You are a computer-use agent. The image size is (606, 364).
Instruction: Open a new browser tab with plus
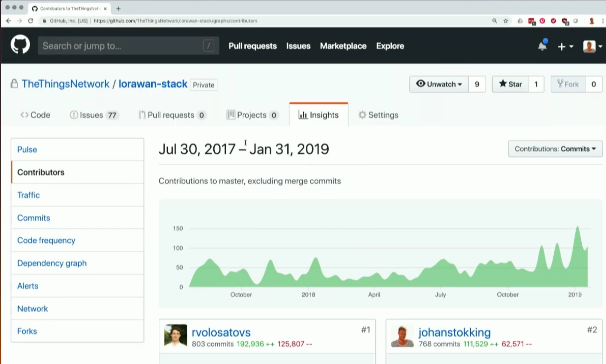point(118,8)
